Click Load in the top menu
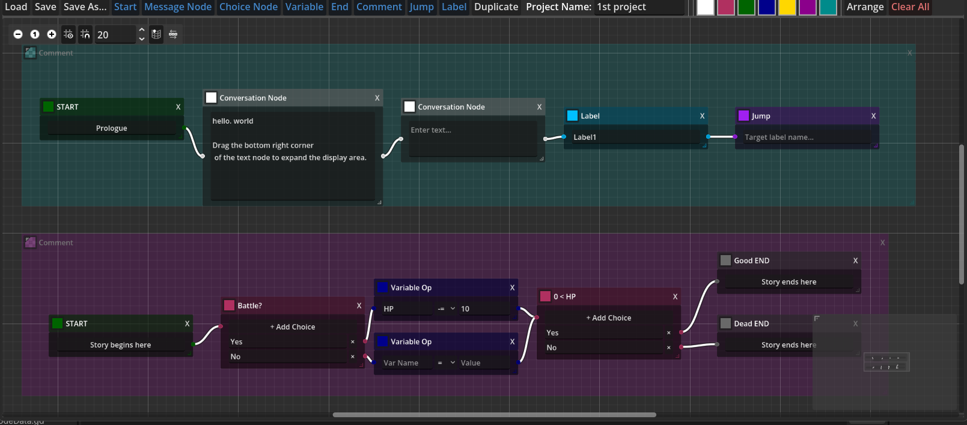This screenshot has height=425, width=967. pyautogui.click(x=16, y=7)
